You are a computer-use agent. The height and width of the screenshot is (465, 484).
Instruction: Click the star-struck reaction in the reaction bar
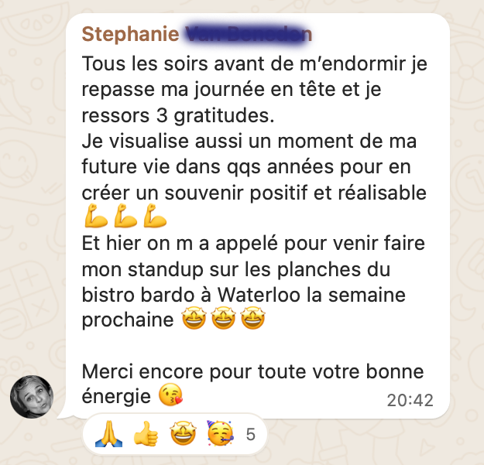(x=183, y=434)
